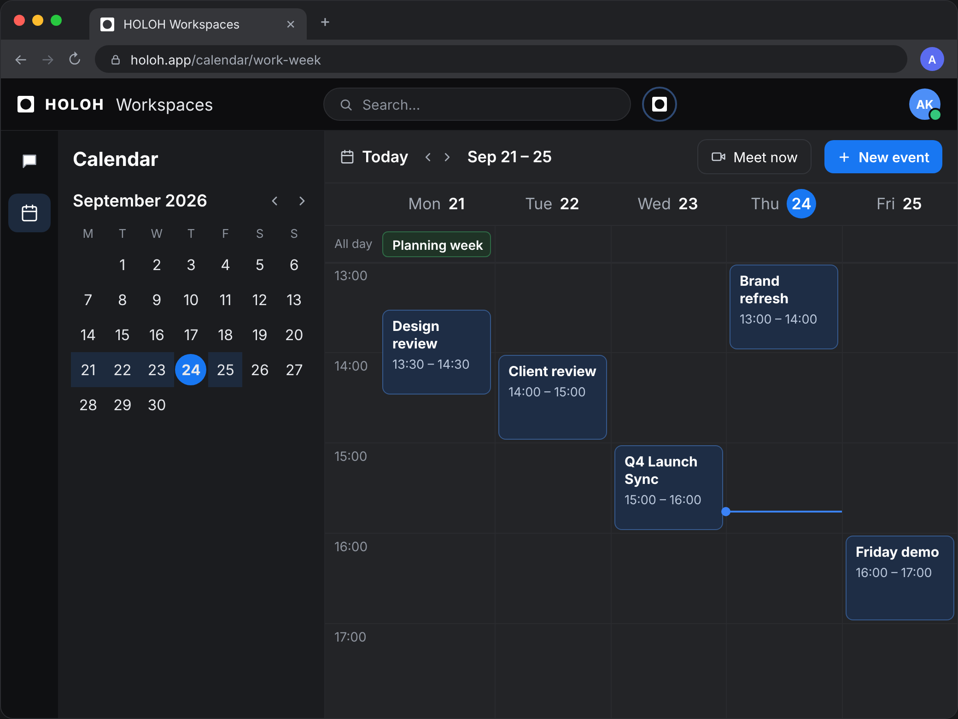Viewport: 958px width, 719px height.
Task: Open the Planning week all-day event
Action: click(x=437, y=245)
